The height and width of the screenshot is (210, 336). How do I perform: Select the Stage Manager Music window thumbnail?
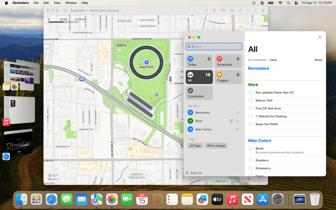(19, 110)
